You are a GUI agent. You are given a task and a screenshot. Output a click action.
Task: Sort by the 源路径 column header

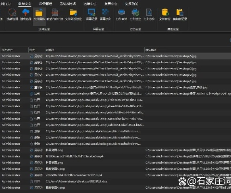(50, 50)
